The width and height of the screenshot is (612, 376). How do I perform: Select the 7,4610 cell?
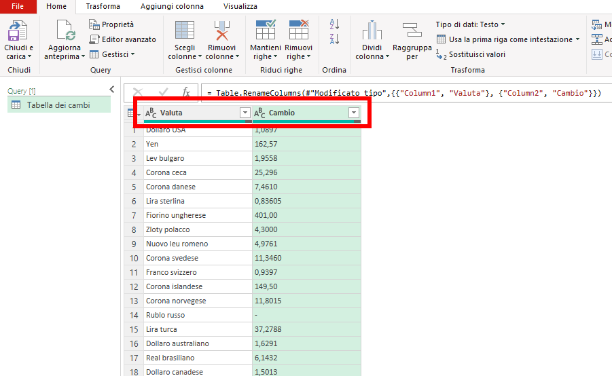pyautogui.click(x=307, y=187)
